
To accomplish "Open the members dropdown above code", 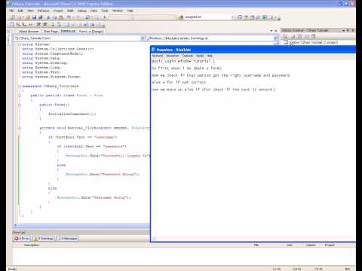I will coord(275,38).
